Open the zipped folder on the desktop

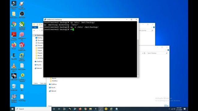click(x=14, y=14)
